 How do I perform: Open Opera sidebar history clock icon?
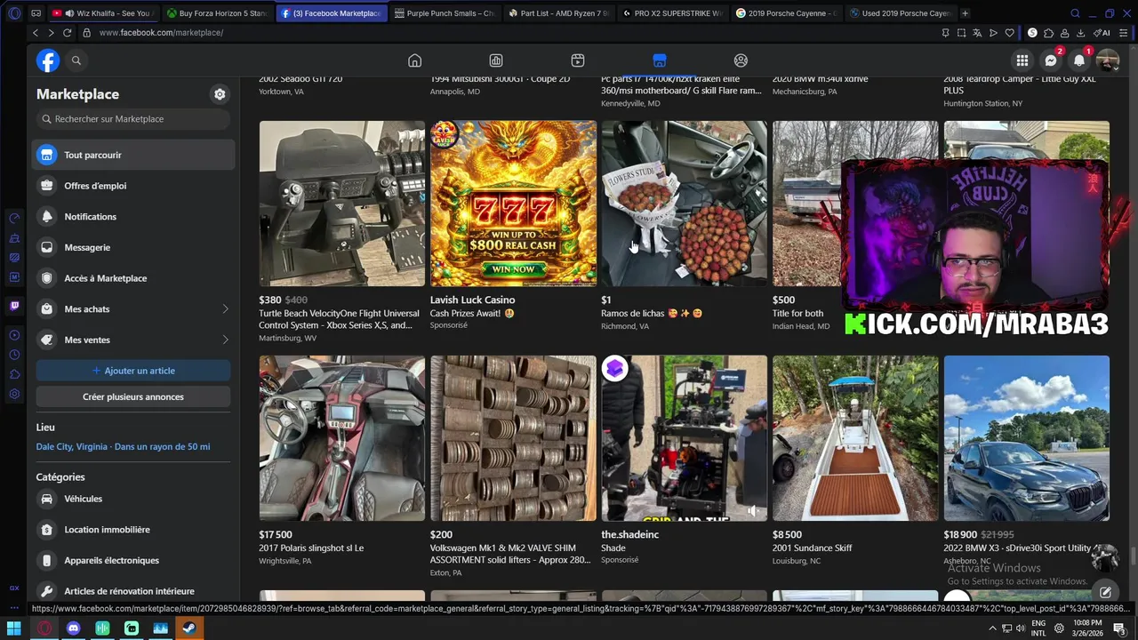[x=14, y=355]
